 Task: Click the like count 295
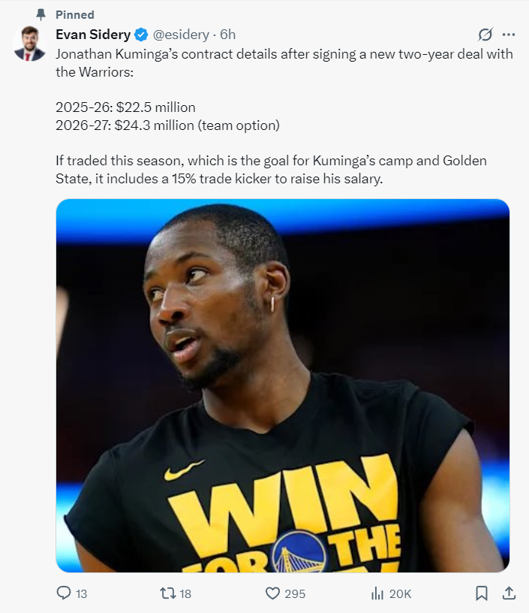pyautogui.click(x=295, y=593)
